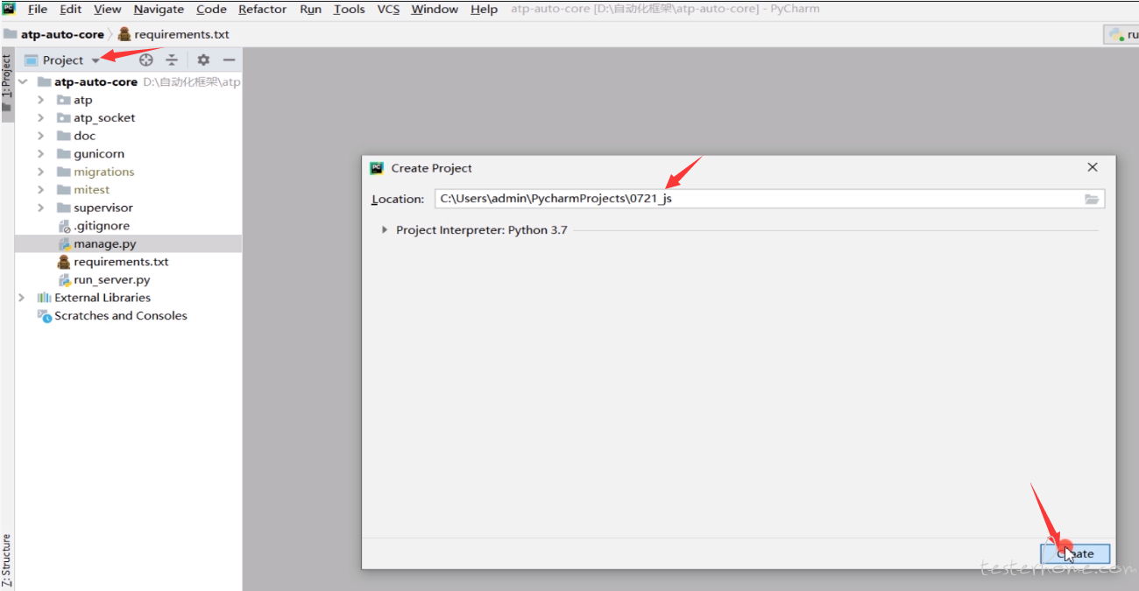Click the locate/scroll from source icon
Screen dimensions: 1139x591
click(146, 60)
